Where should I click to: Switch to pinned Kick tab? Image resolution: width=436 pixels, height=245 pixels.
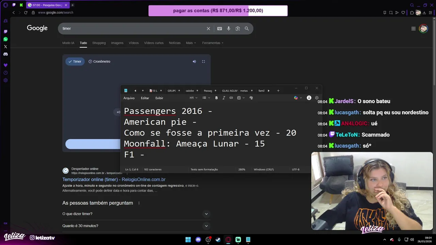point(21,5)
